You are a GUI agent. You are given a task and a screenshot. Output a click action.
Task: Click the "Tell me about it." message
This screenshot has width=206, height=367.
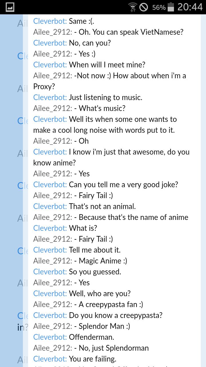tap(95, 250)
